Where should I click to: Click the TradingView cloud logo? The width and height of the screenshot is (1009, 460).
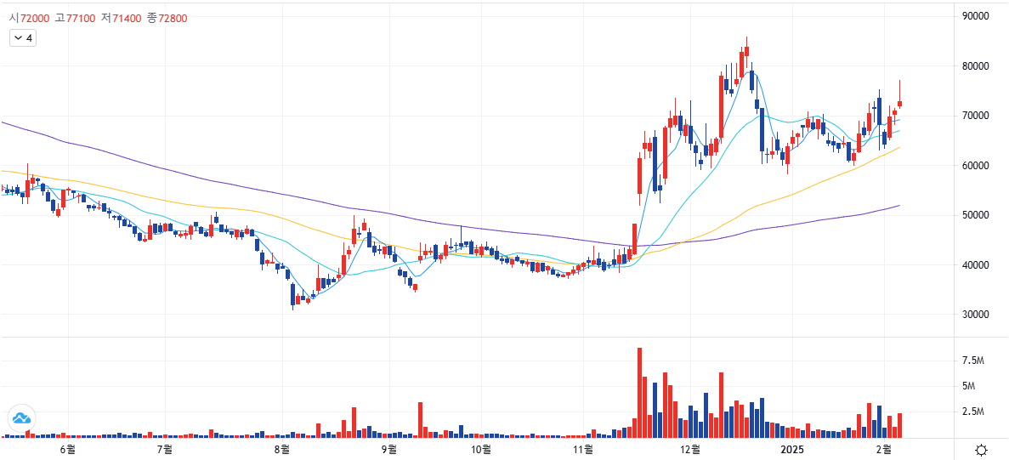pos(22,418)
